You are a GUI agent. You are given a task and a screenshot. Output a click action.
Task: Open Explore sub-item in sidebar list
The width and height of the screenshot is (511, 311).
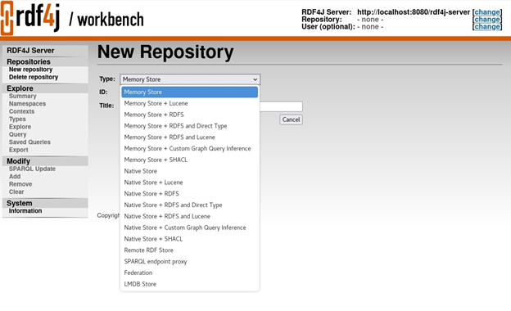pyautogui.click(x=20, y=127)
